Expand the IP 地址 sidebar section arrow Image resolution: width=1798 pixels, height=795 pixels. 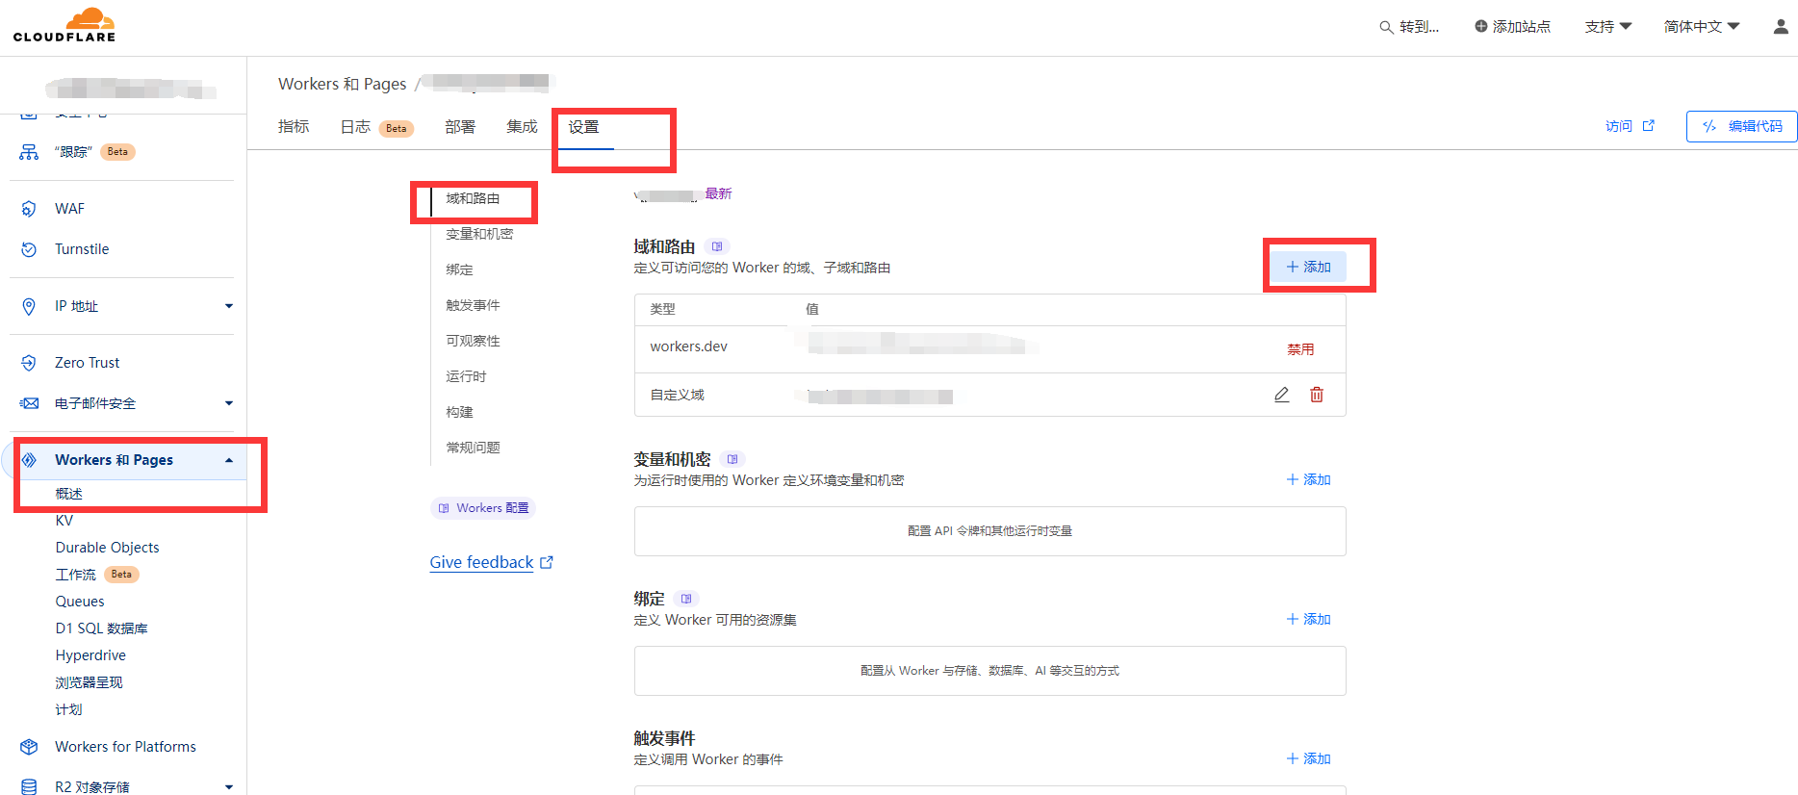point(229,306)
